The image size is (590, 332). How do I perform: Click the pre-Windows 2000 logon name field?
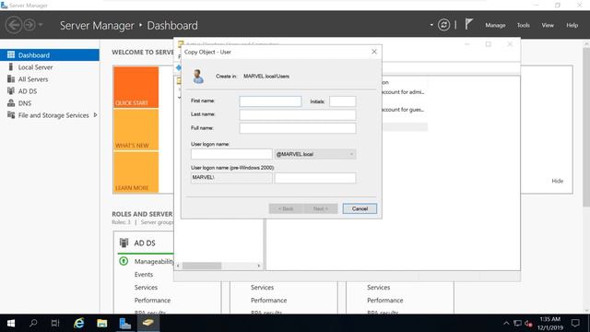(315, 178)
